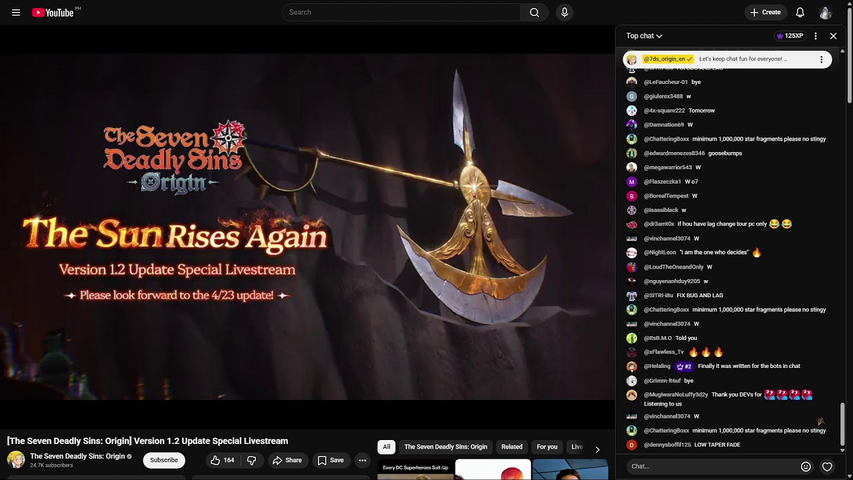Click 'Let's keep chat fun for everyone!' message
853x480 pixels.
pyautogui.click(x=743, y=59)
